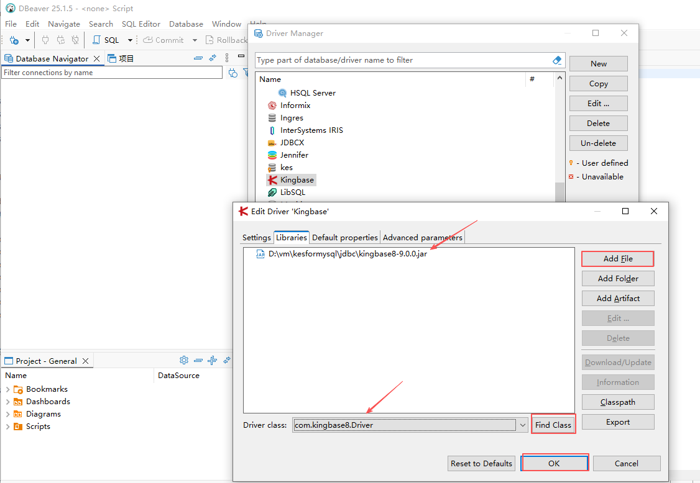Click Collapse All icon in Project panel
Image resolution: width=700 pixels, height=483 pixels.
pos(198,360)
